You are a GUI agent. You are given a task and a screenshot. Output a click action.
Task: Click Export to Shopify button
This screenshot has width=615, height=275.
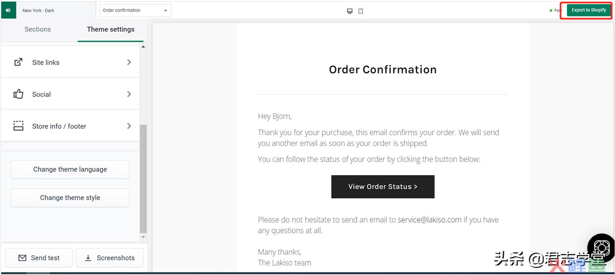coord(589,10)
